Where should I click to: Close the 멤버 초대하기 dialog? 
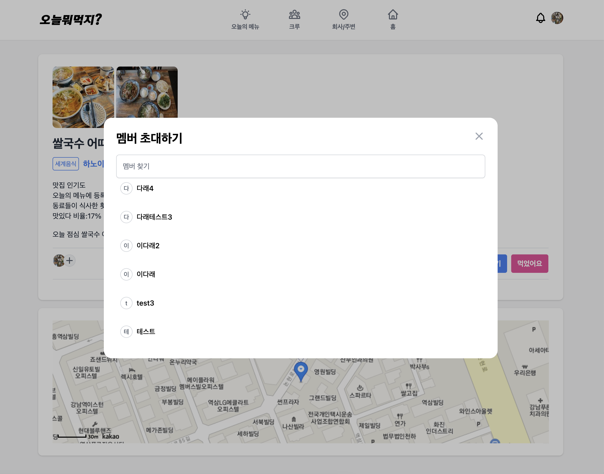pos(479,136)
